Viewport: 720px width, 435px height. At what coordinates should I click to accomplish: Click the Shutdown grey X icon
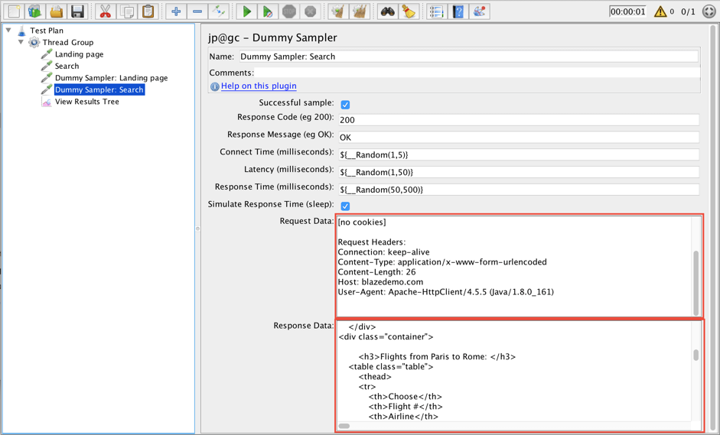(x=310, y=11)
